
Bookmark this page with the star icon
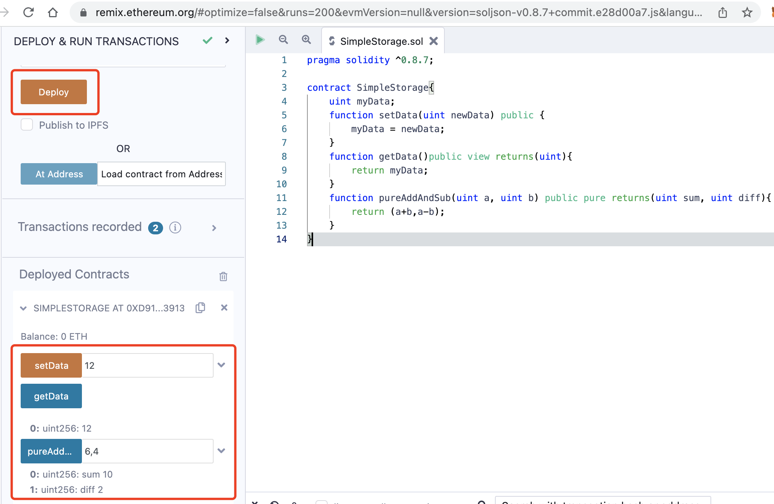(747, 13)
